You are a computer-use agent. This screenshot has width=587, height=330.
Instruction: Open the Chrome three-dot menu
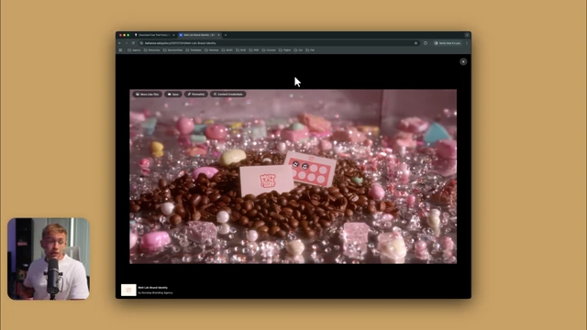click(x=467, y=43)
